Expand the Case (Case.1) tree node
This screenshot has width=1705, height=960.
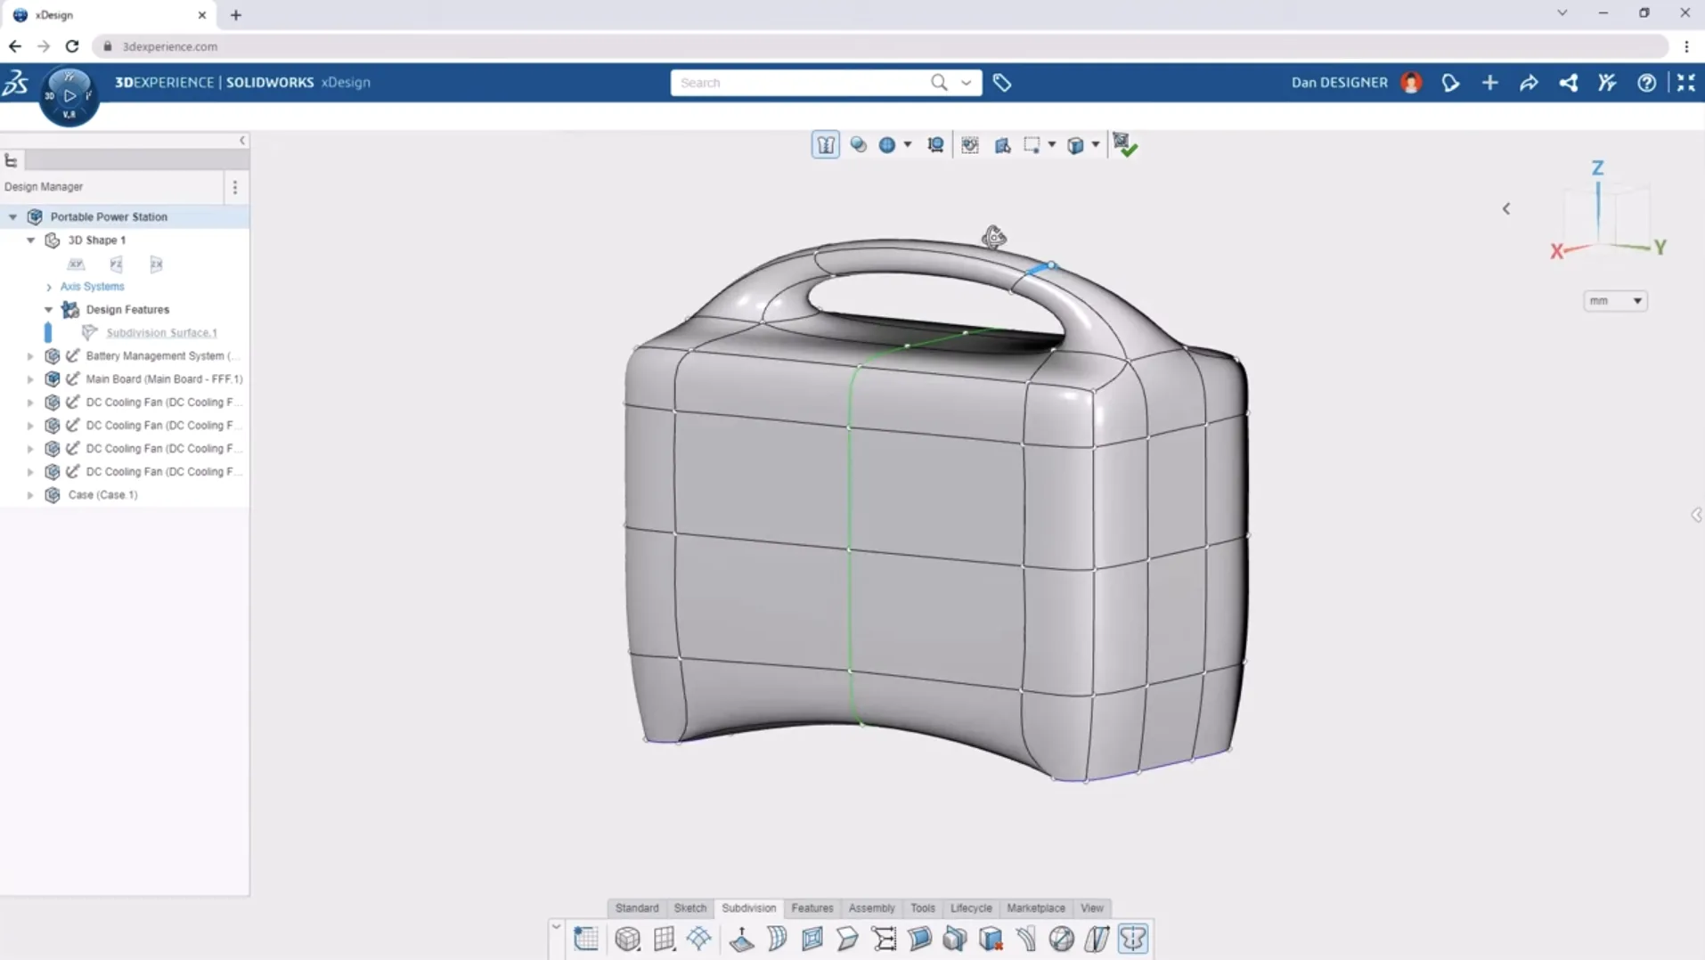(x=30, y=495)
